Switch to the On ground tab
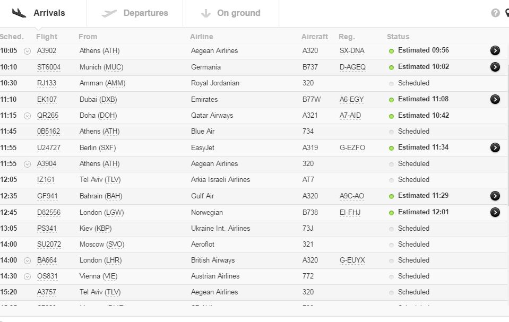Image resolution: width=509 pixels, height=322 pixels. coord(230,13)
